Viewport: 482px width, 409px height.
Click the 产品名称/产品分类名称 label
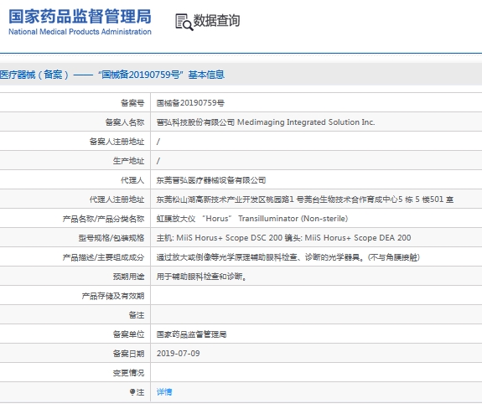[103, 219]
